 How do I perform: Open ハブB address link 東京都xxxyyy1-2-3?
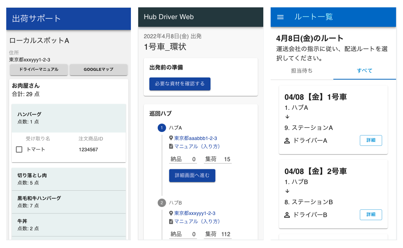pos(195,213)
